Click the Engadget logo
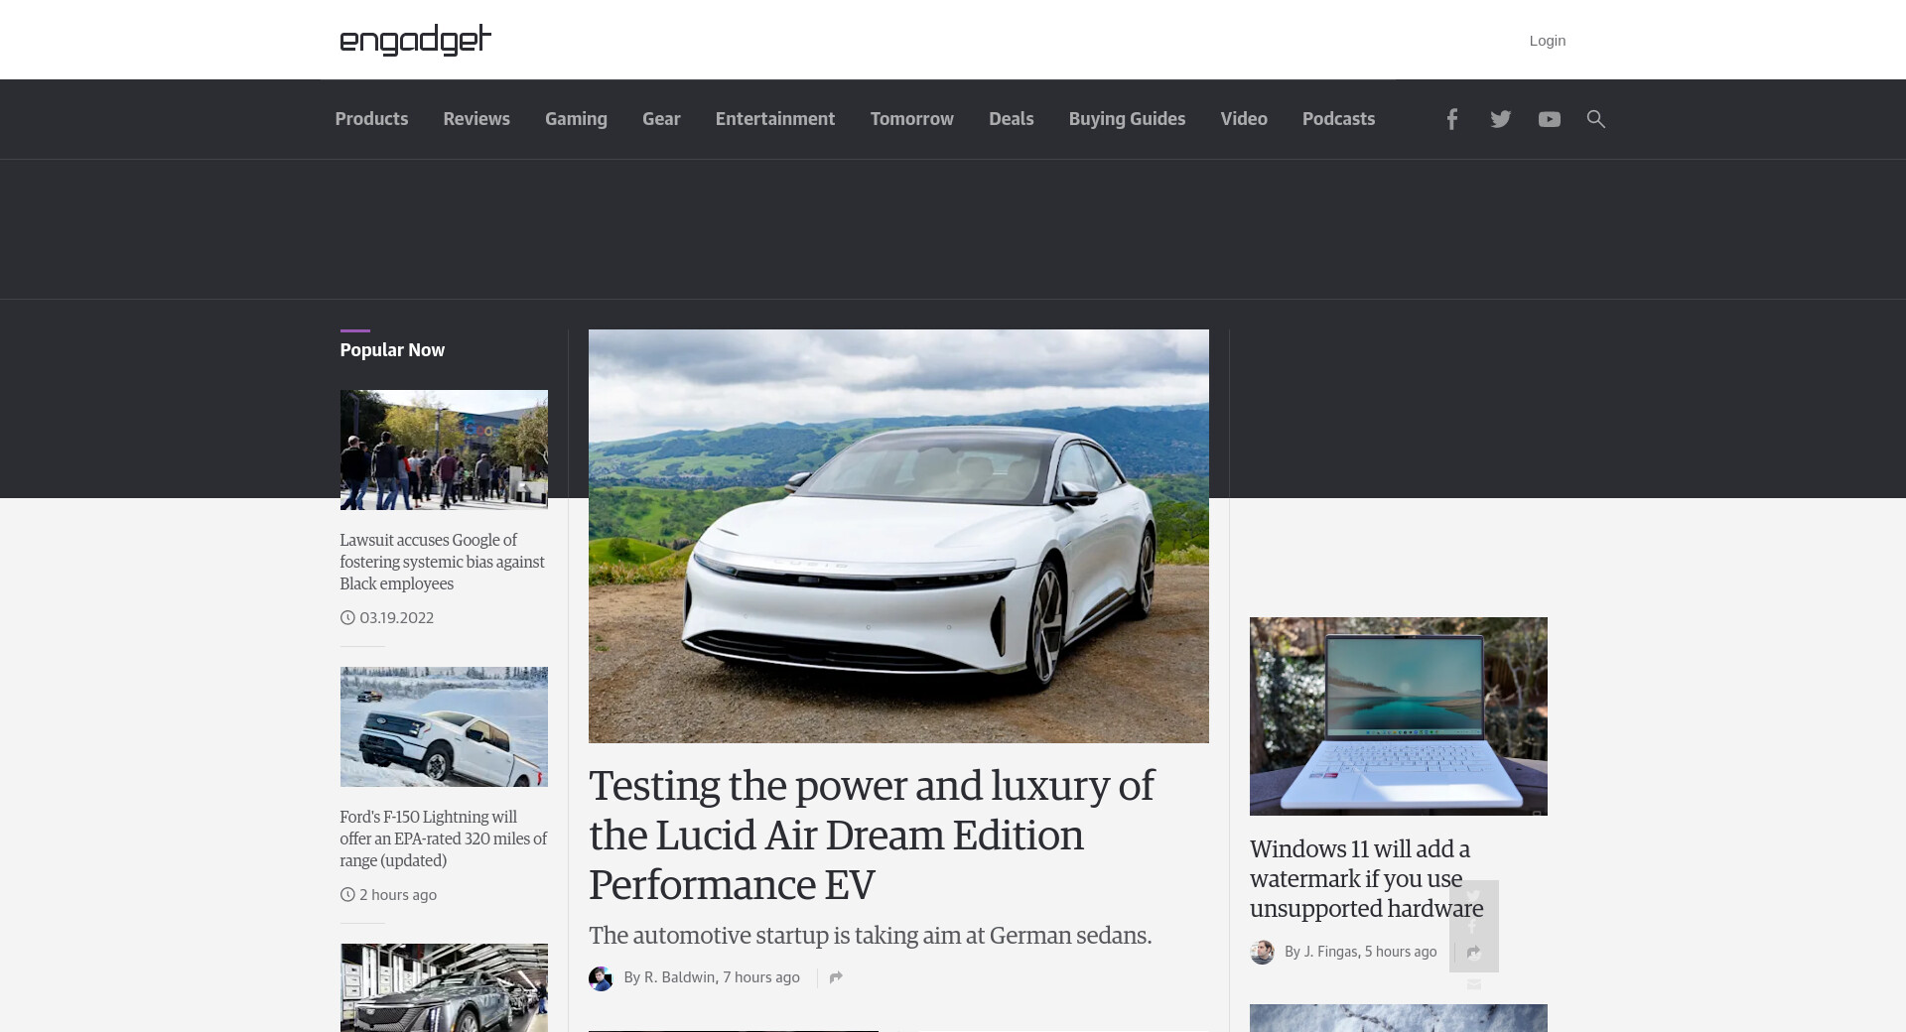 click(415, 40)
